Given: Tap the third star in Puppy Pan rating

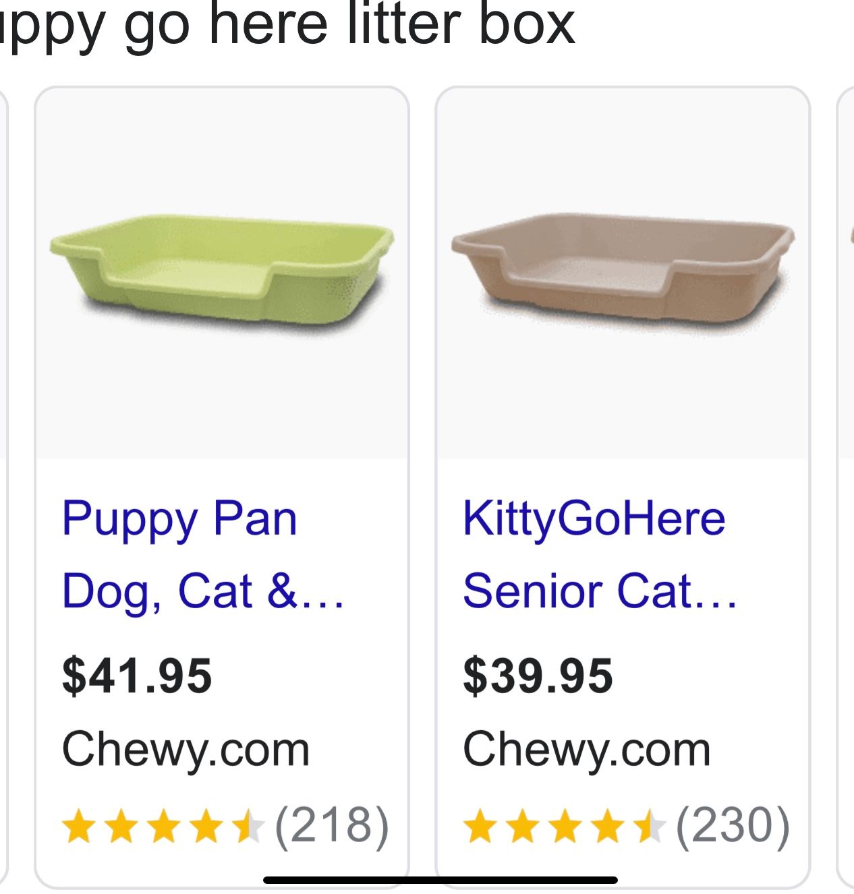Looking at the screenshot, I should pyautogui.click(x=163, y=827).
